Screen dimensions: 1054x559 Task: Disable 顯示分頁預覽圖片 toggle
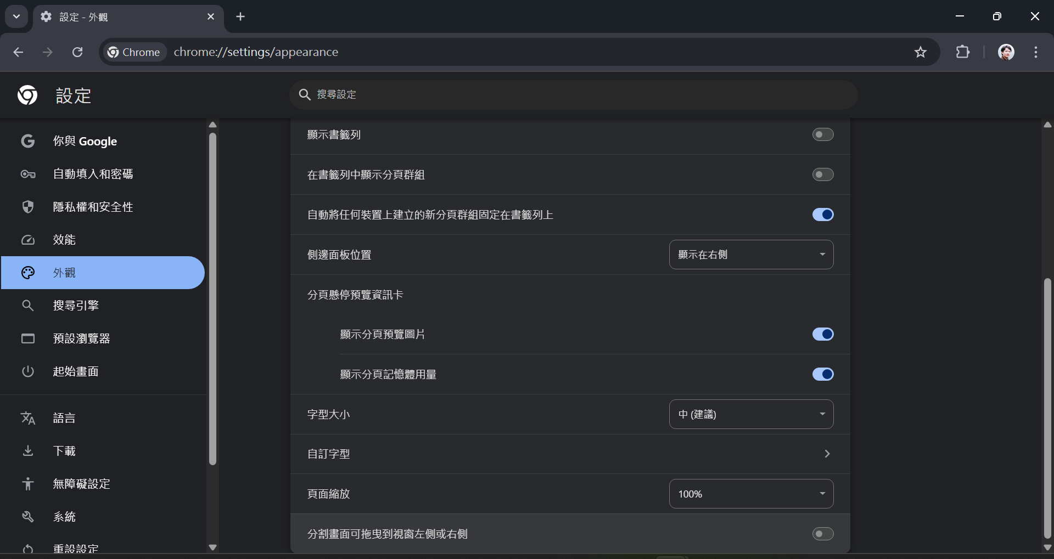click(822, 334)
